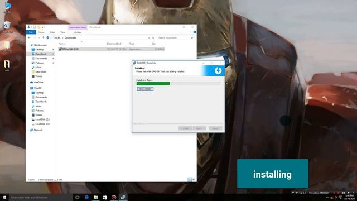Select Desktop under This PC

click(x=39, y=93)
